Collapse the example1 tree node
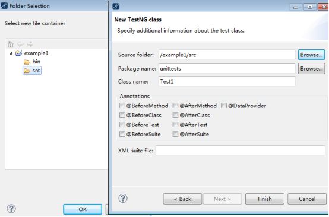This screenshot has height=217, width=329. [11, 53]
